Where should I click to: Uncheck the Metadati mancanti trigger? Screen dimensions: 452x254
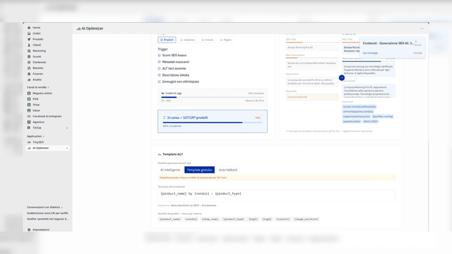point(159,62)
